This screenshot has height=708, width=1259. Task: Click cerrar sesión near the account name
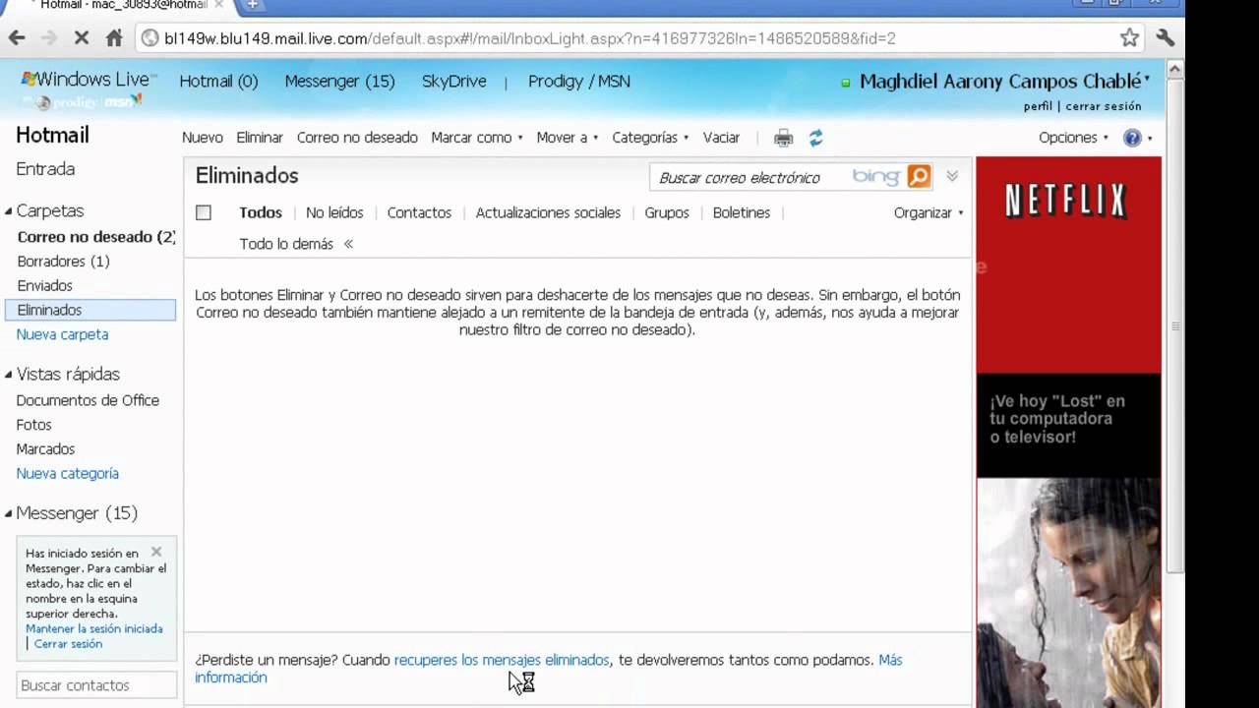1104,106
